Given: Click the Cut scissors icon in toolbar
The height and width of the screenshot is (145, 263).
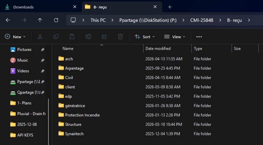Looking at the screenshot, I should [40, 37].
